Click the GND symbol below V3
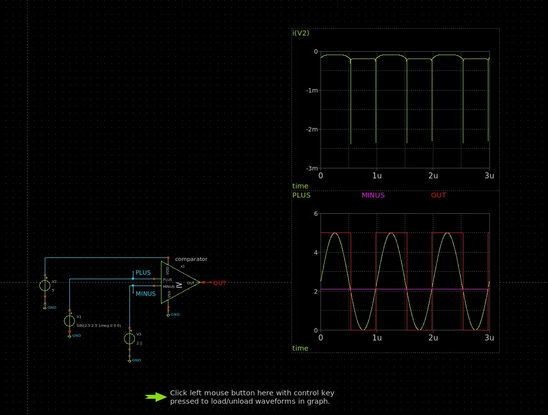548x415 pixels. click(x=129, y=360)
